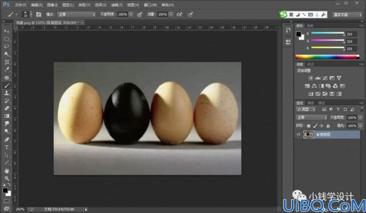Viewport: 366px width, 213px height.
Task: Open the Filter menu
Action: (x=117, y=5)
